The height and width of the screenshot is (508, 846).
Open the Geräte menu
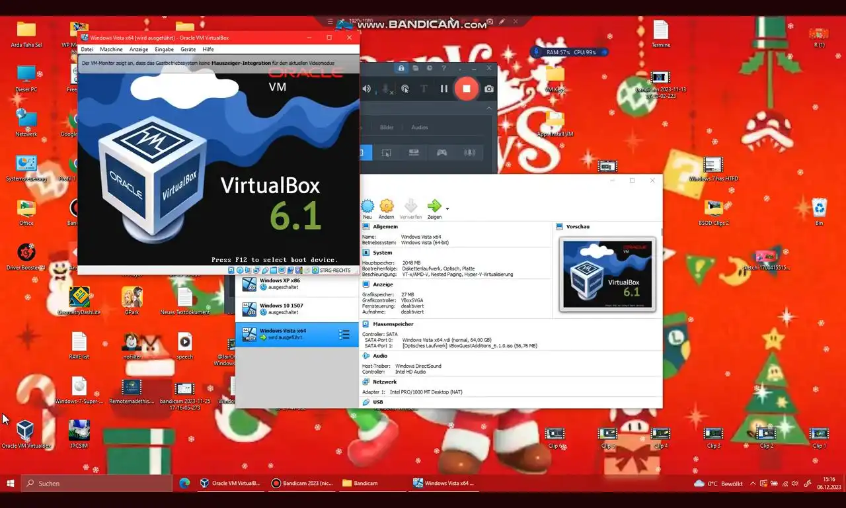[x=188, y=50]
